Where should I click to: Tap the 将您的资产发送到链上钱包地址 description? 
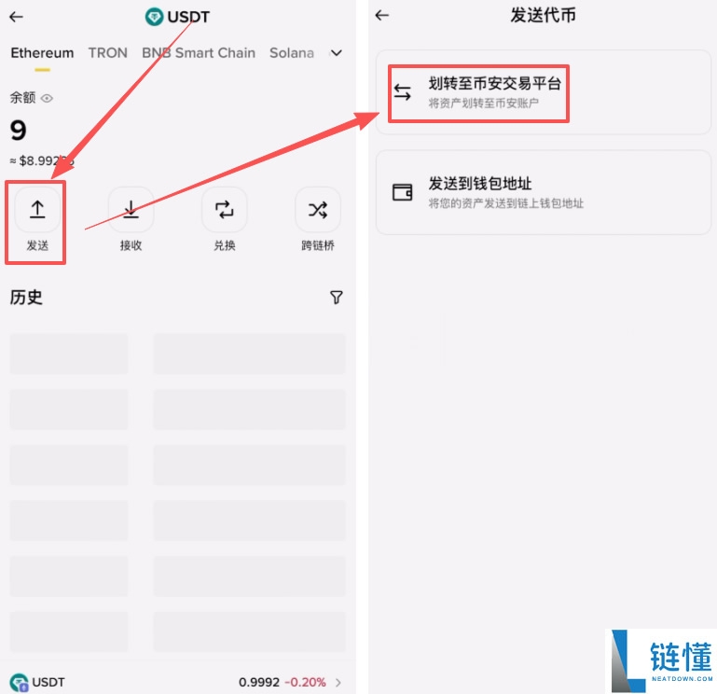coord(505,203)
